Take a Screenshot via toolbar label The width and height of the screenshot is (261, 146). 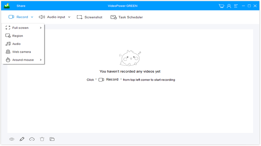coord(93,17)
